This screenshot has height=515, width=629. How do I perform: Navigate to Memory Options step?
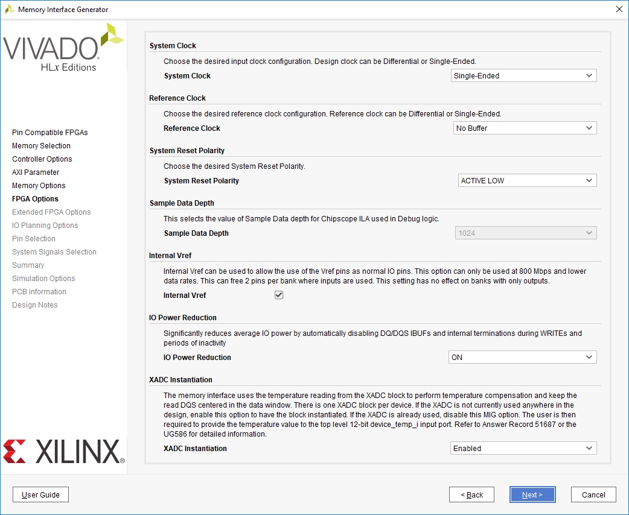pos(39,186)
